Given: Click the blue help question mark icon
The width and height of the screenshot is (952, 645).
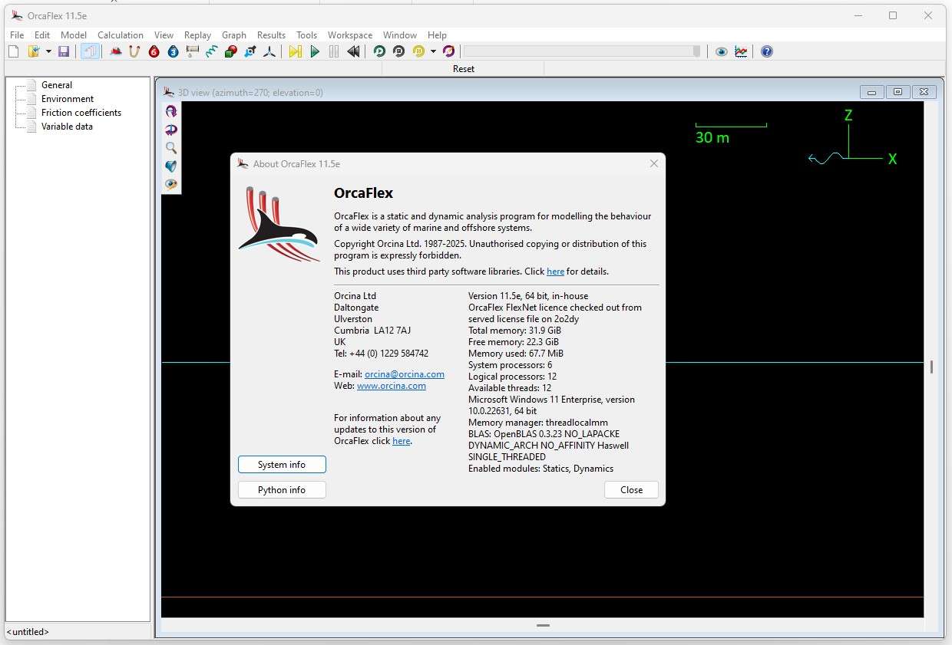Looking at the screenshot, I should coord(766,51).
